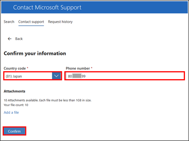This screenshot has height=141, width=189.
Task: Click the Confirm your information heading
Action: 35,54
